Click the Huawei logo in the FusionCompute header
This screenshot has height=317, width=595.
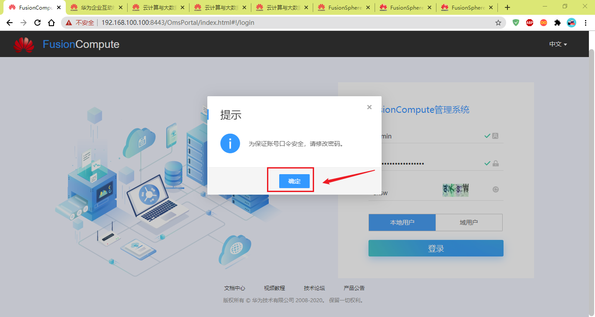pyautogui.click(x=24, y=44)
